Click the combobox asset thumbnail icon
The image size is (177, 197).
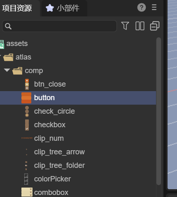(27, 192)
